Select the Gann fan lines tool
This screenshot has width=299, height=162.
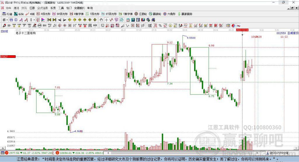pyautogui.click(x=107, y=26)
